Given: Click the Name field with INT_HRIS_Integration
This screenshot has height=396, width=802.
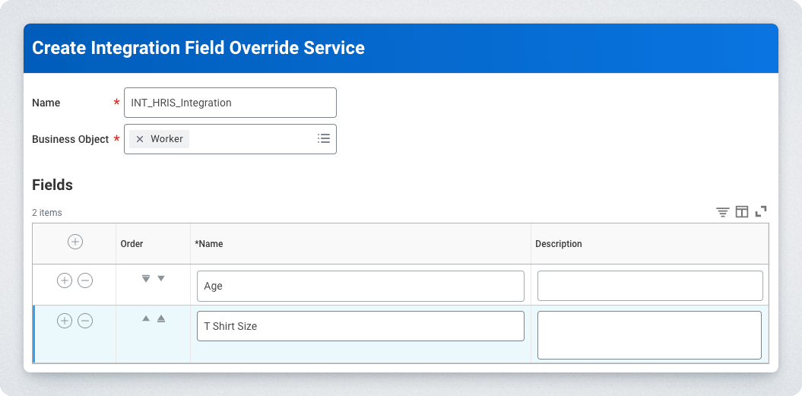Looking at the screenshot, I should point(230,103).
